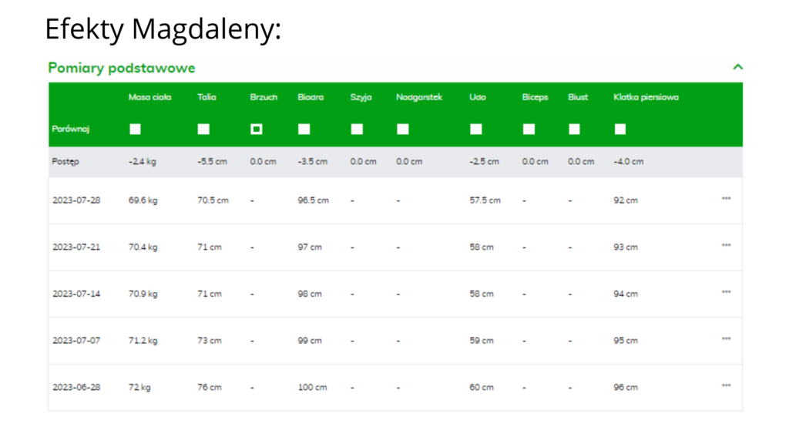Click the Pomiary podstawowe section title
This screenshot has width=789, height=444.
[x=122, y=68]
